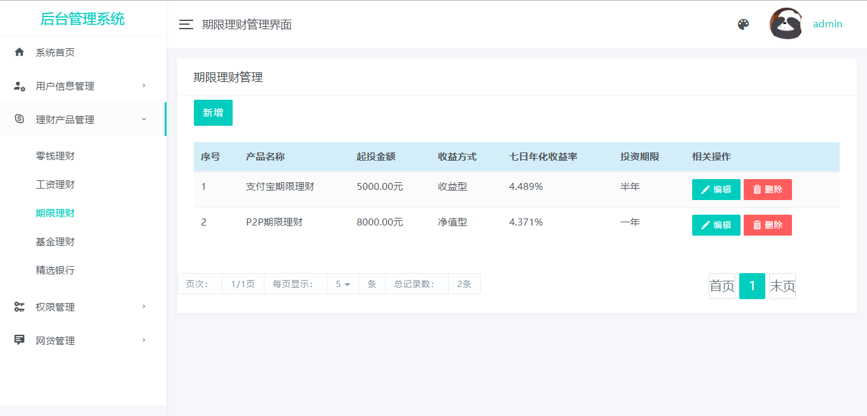Collapse the 理财产品管理 menu chevron
Viewport: 867px width, 416px height.
144,119
